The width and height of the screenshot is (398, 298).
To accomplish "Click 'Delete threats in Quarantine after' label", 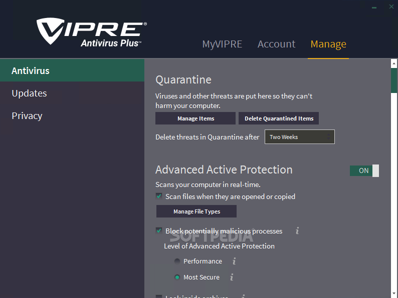I will [x=208, y=137].
